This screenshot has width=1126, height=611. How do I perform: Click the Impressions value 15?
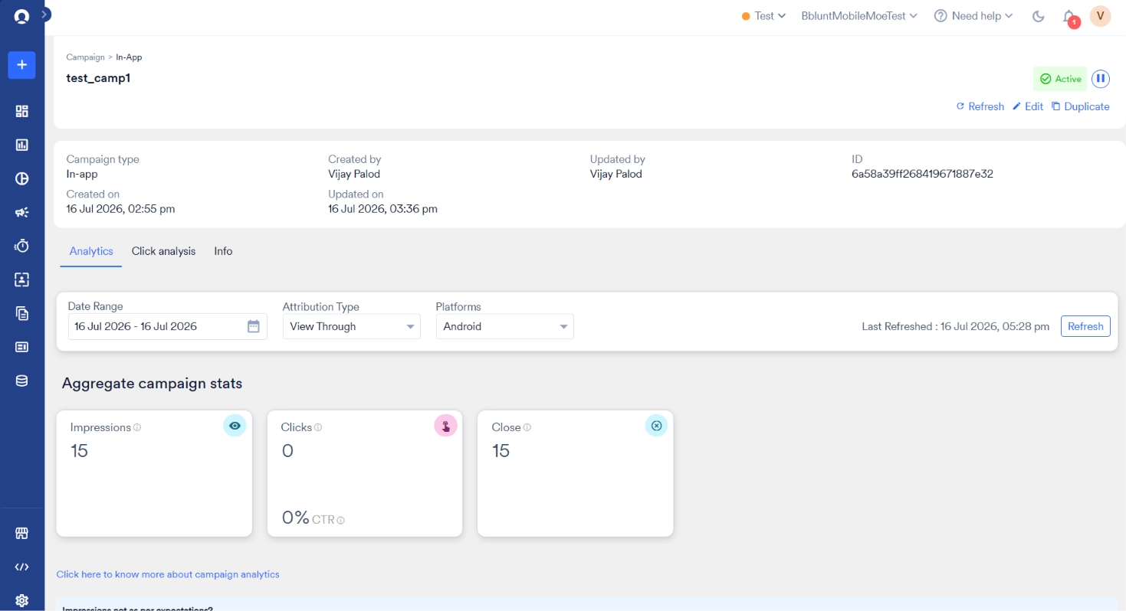point(79,451)
